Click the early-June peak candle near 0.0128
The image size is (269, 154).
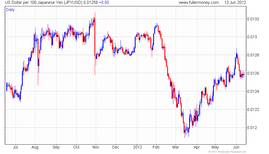pos(236,55)
